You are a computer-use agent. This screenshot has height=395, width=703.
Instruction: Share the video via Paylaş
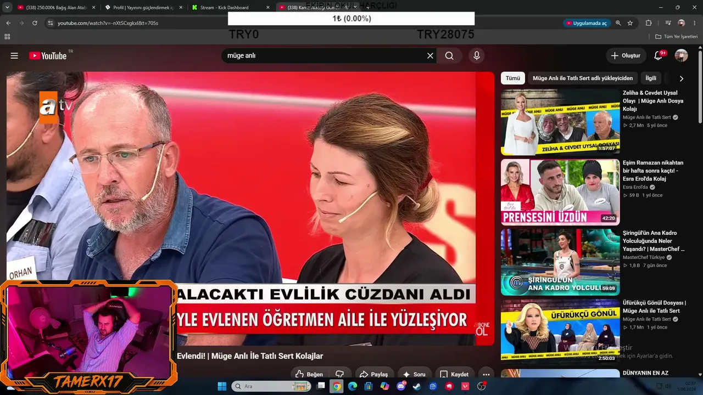[x=373, y=374]
